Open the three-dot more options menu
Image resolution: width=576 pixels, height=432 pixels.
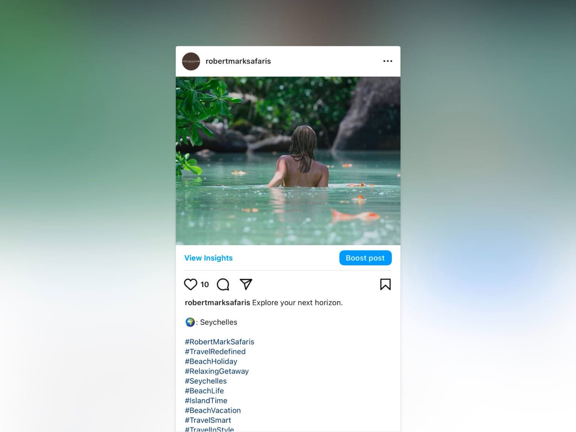click(x=387, y=61)
